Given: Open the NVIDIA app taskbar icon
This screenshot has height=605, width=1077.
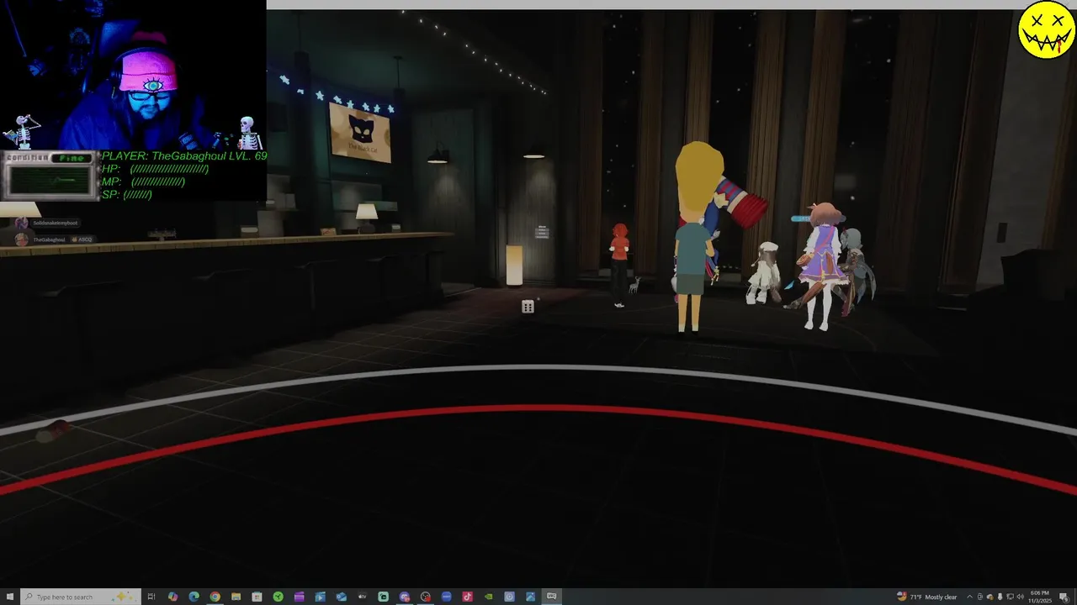Looking at the screenshot, I should (x=488, y=597).
